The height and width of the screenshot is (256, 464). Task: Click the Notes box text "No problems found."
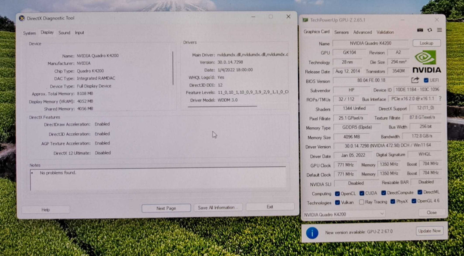pyautogui.click(x=58, y=172)
